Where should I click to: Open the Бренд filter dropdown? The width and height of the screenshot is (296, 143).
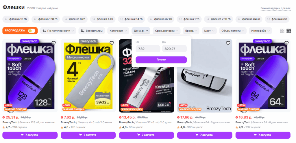[x=191, y=31]
